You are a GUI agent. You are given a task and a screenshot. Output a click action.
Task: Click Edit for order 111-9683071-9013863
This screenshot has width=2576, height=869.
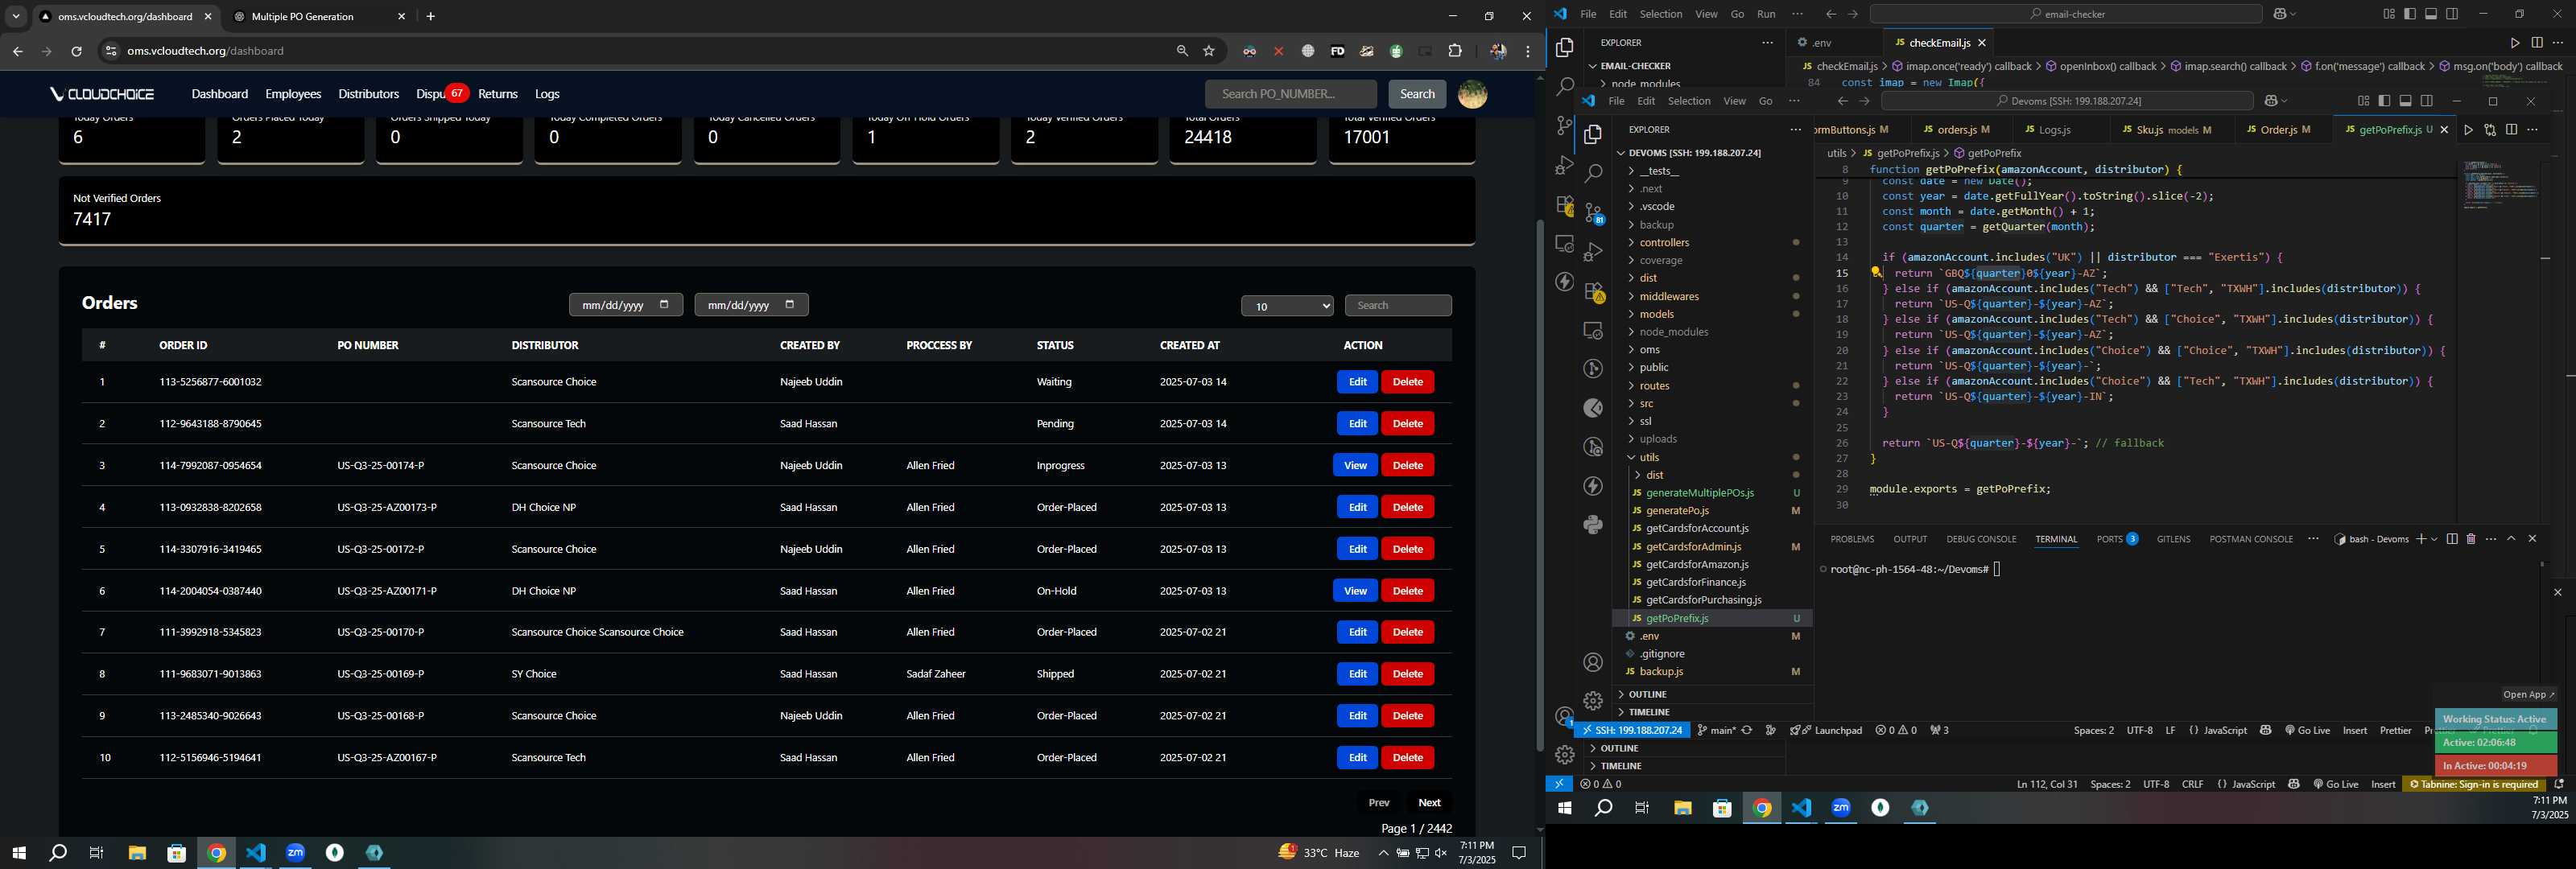(x=1357, y=674)
